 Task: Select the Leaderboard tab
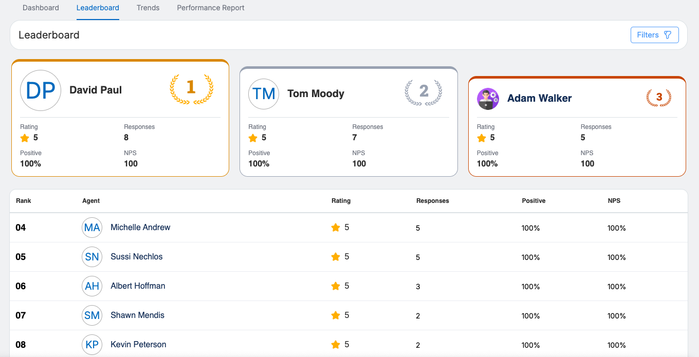point(98,8)
